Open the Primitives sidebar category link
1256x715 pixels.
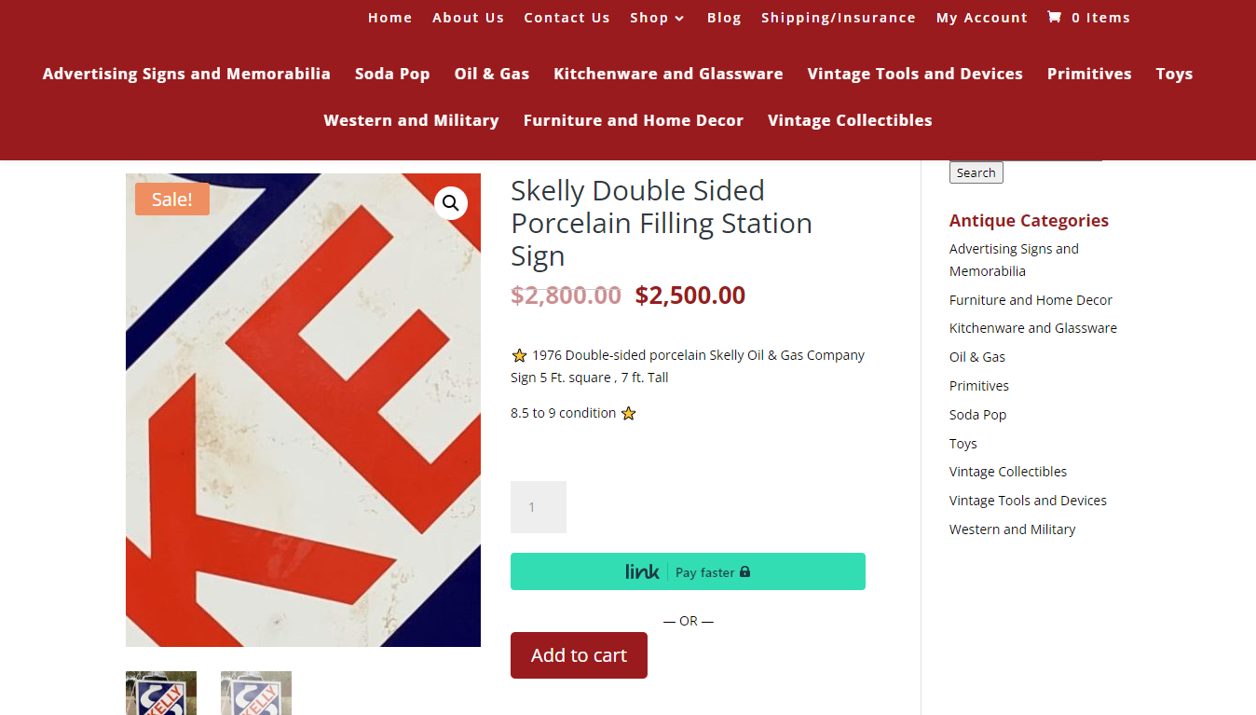(x=978, y=386)
